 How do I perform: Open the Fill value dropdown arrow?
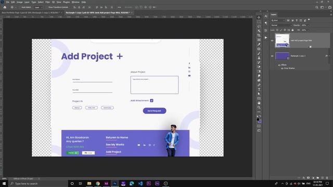pyautogui.click(x=309, y=30)
